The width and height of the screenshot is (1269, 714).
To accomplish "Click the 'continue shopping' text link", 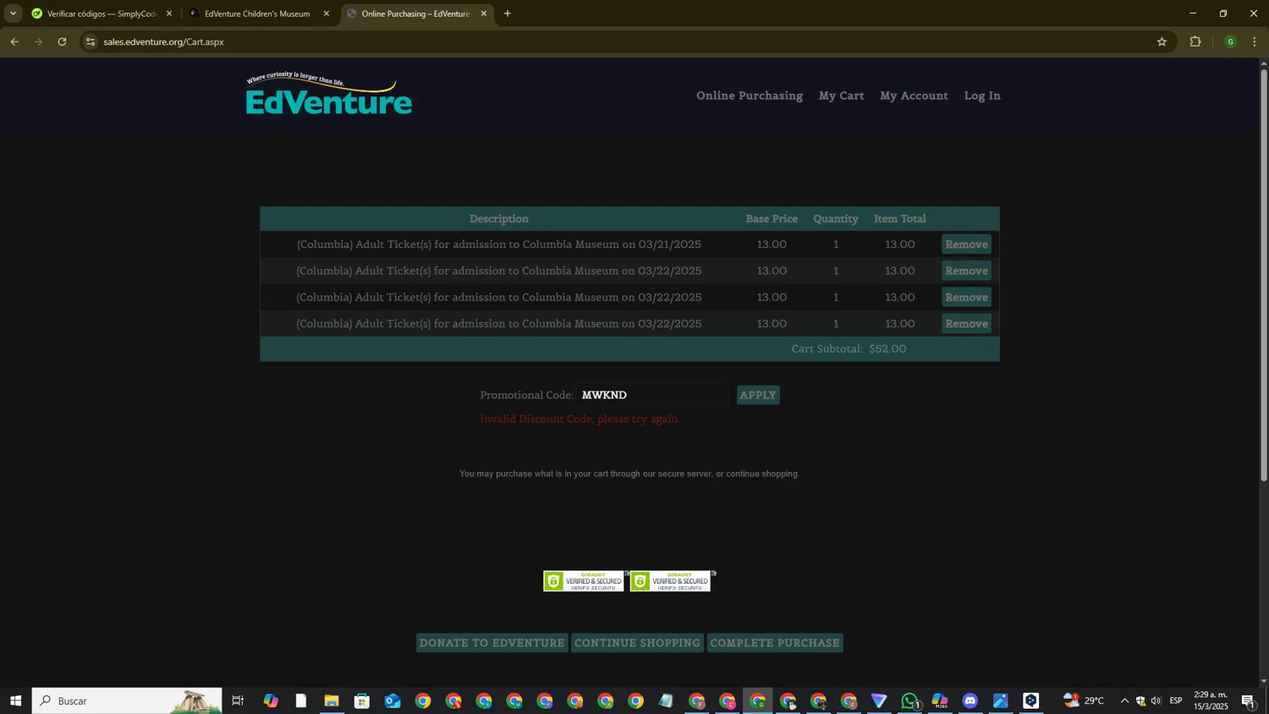I will 761,474.
